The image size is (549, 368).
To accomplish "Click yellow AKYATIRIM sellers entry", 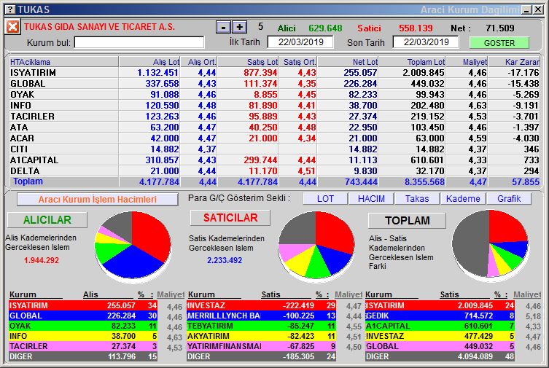I will [x=262, y=336].
